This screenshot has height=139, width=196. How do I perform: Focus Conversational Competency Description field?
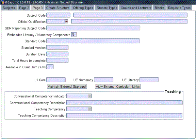(x=124, y=103)
